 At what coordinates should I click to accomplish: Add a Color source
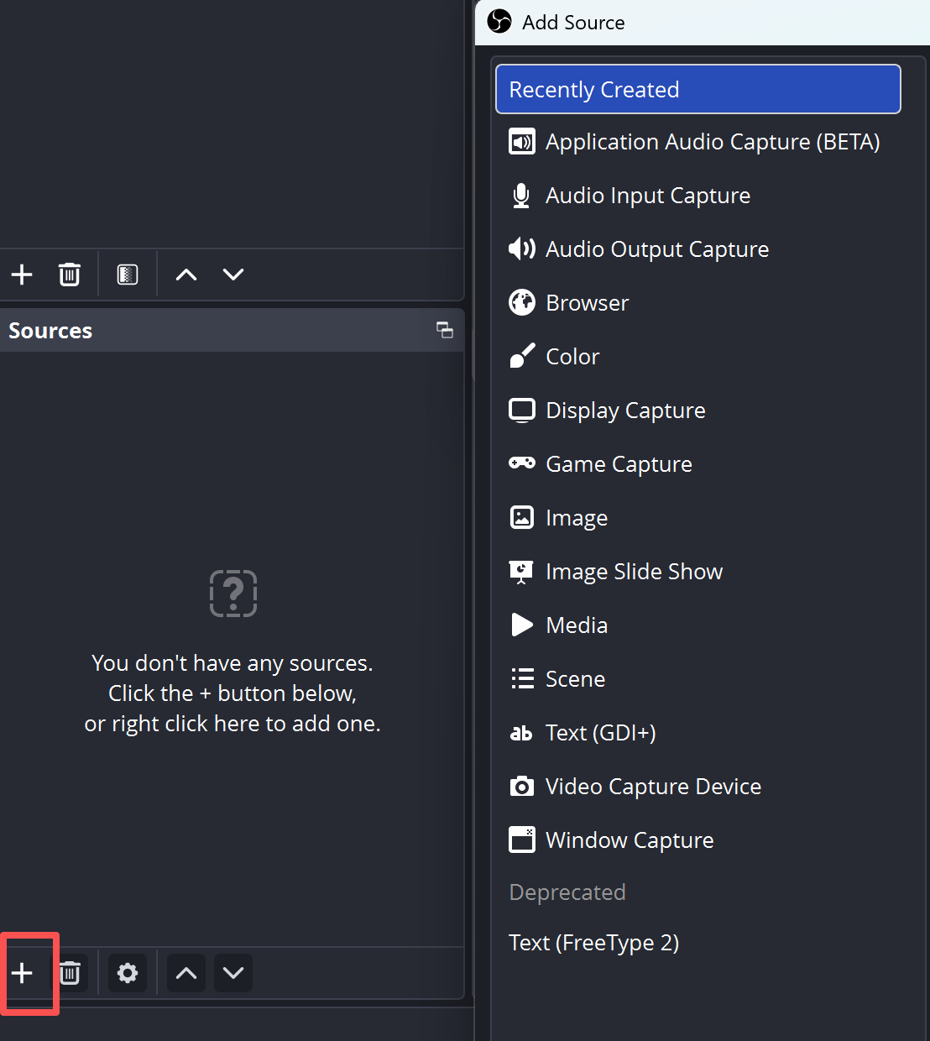coord(698,357)
